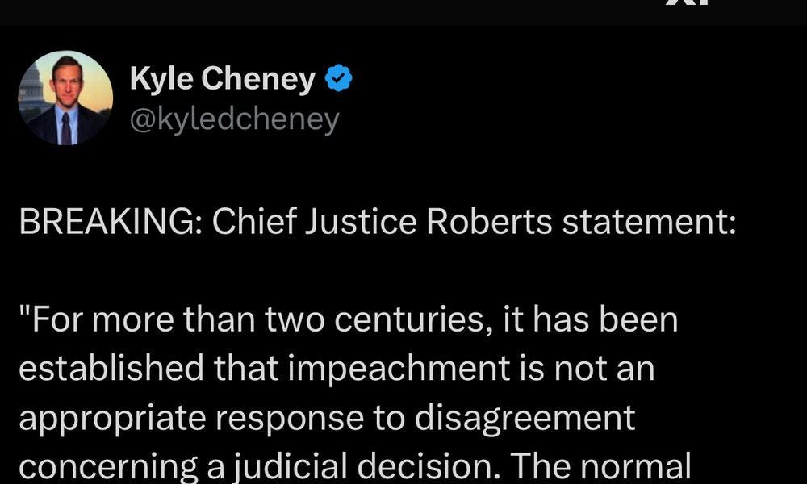Screen dimensions: 807x484
Task: Click the Kyle Cheney display name
Action: [x=222, y=79]
